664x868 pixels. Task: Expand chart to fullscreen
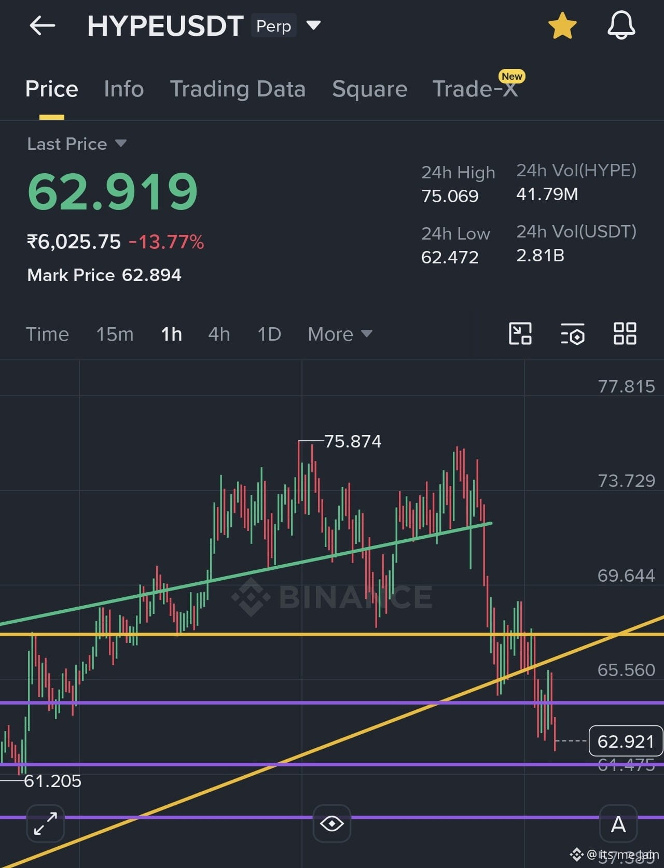(46, 823)
